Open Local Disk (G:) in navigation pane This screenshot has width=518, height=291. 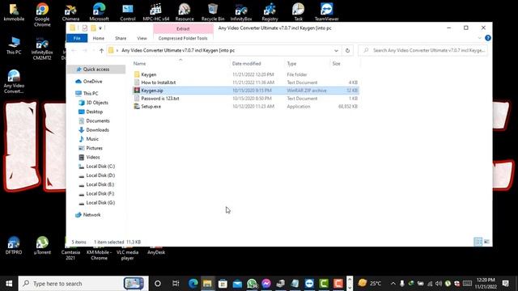tap(100, 203)
